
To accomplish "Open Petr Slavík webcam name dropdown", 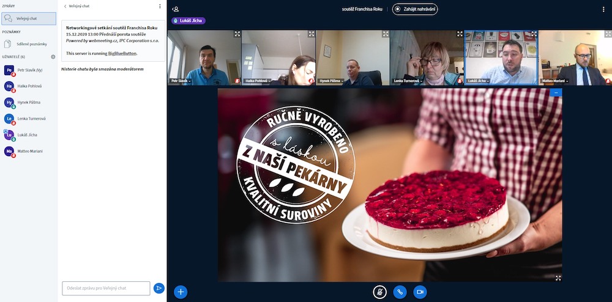I will (181, 81).
